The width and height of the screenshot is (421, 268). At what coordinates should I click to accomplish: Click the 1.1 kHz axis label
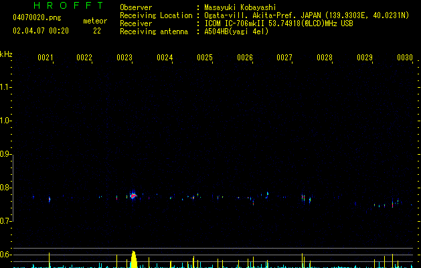tap(5, 87)
